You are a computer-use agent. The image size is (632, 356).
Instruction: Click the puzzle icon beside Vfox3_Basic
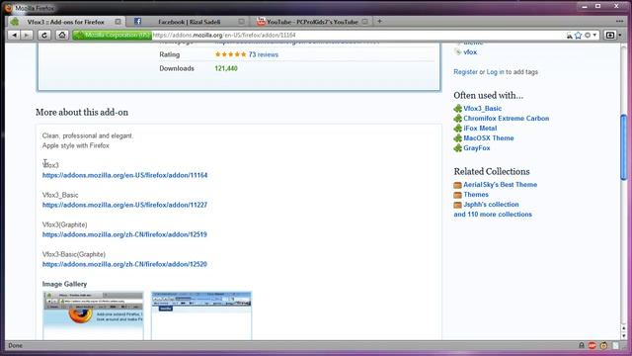click(x=457, y=109)
